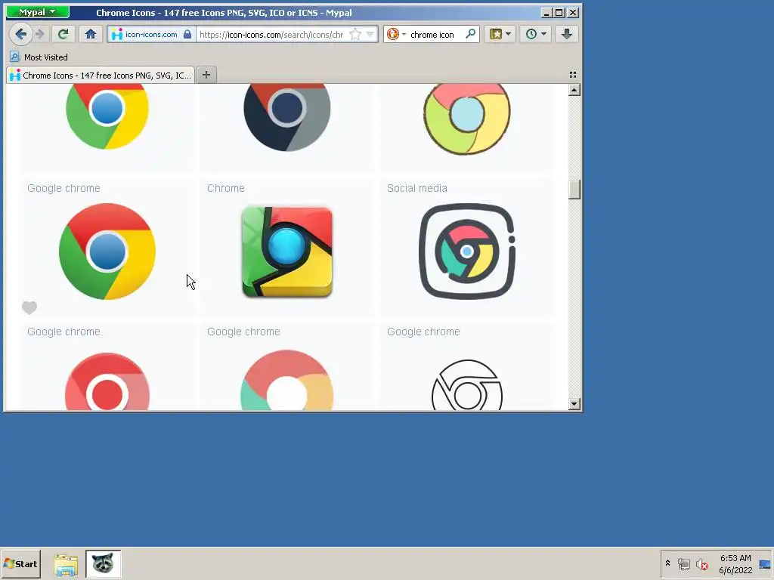Bookmark this page with the star icon

tap(355, 34)
